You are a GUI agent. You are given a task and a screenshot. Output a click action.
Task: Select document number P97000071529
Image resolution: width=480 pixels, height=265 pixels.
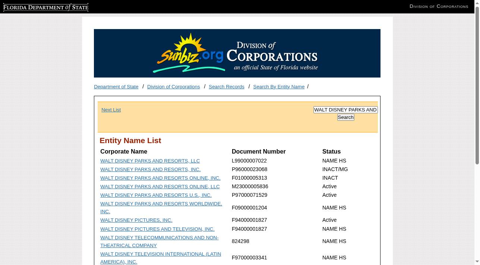click(249, 195)
